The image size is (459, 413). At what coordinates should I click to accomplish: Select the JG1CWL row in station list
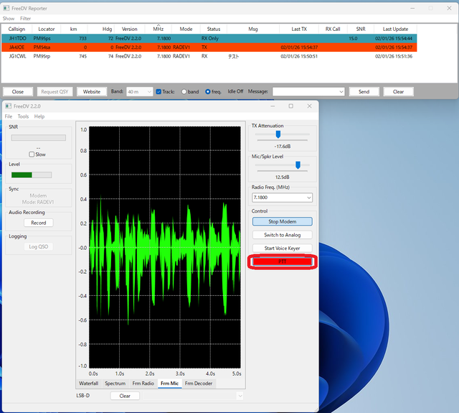[x=16, y=56]
